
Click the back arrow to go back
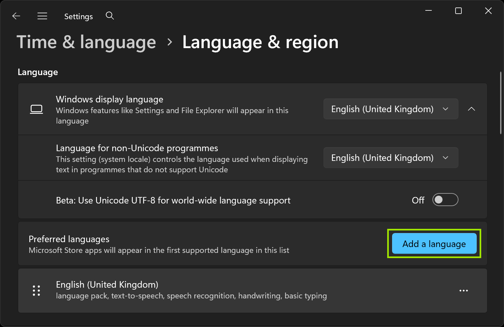[x=16, y=16]
